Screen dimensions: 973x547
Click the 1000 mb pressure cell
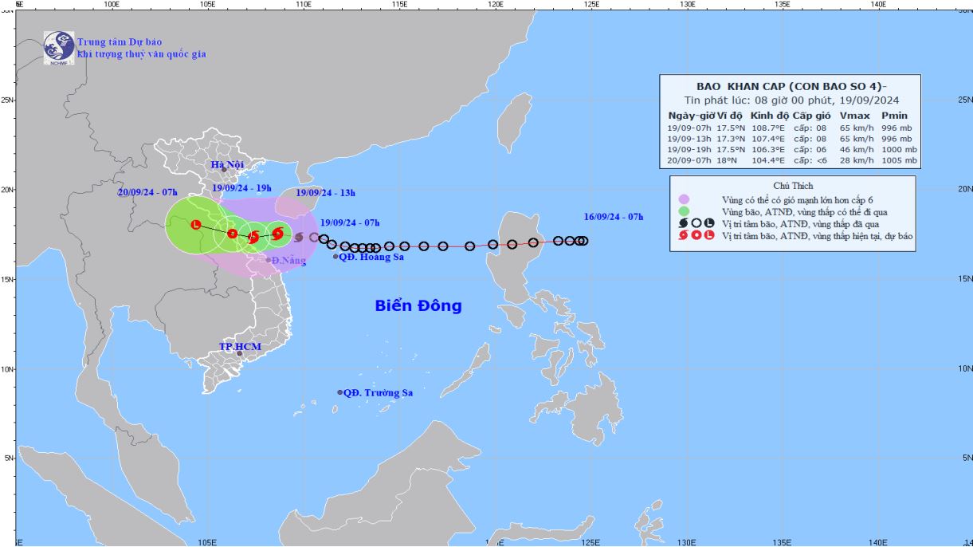pos(899,150)
